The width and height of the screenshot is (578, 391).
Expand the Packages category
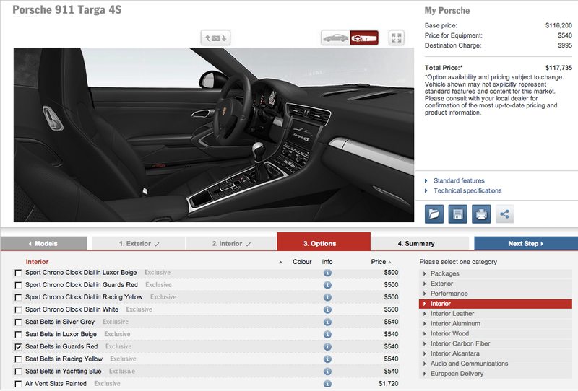coord(496,273)
